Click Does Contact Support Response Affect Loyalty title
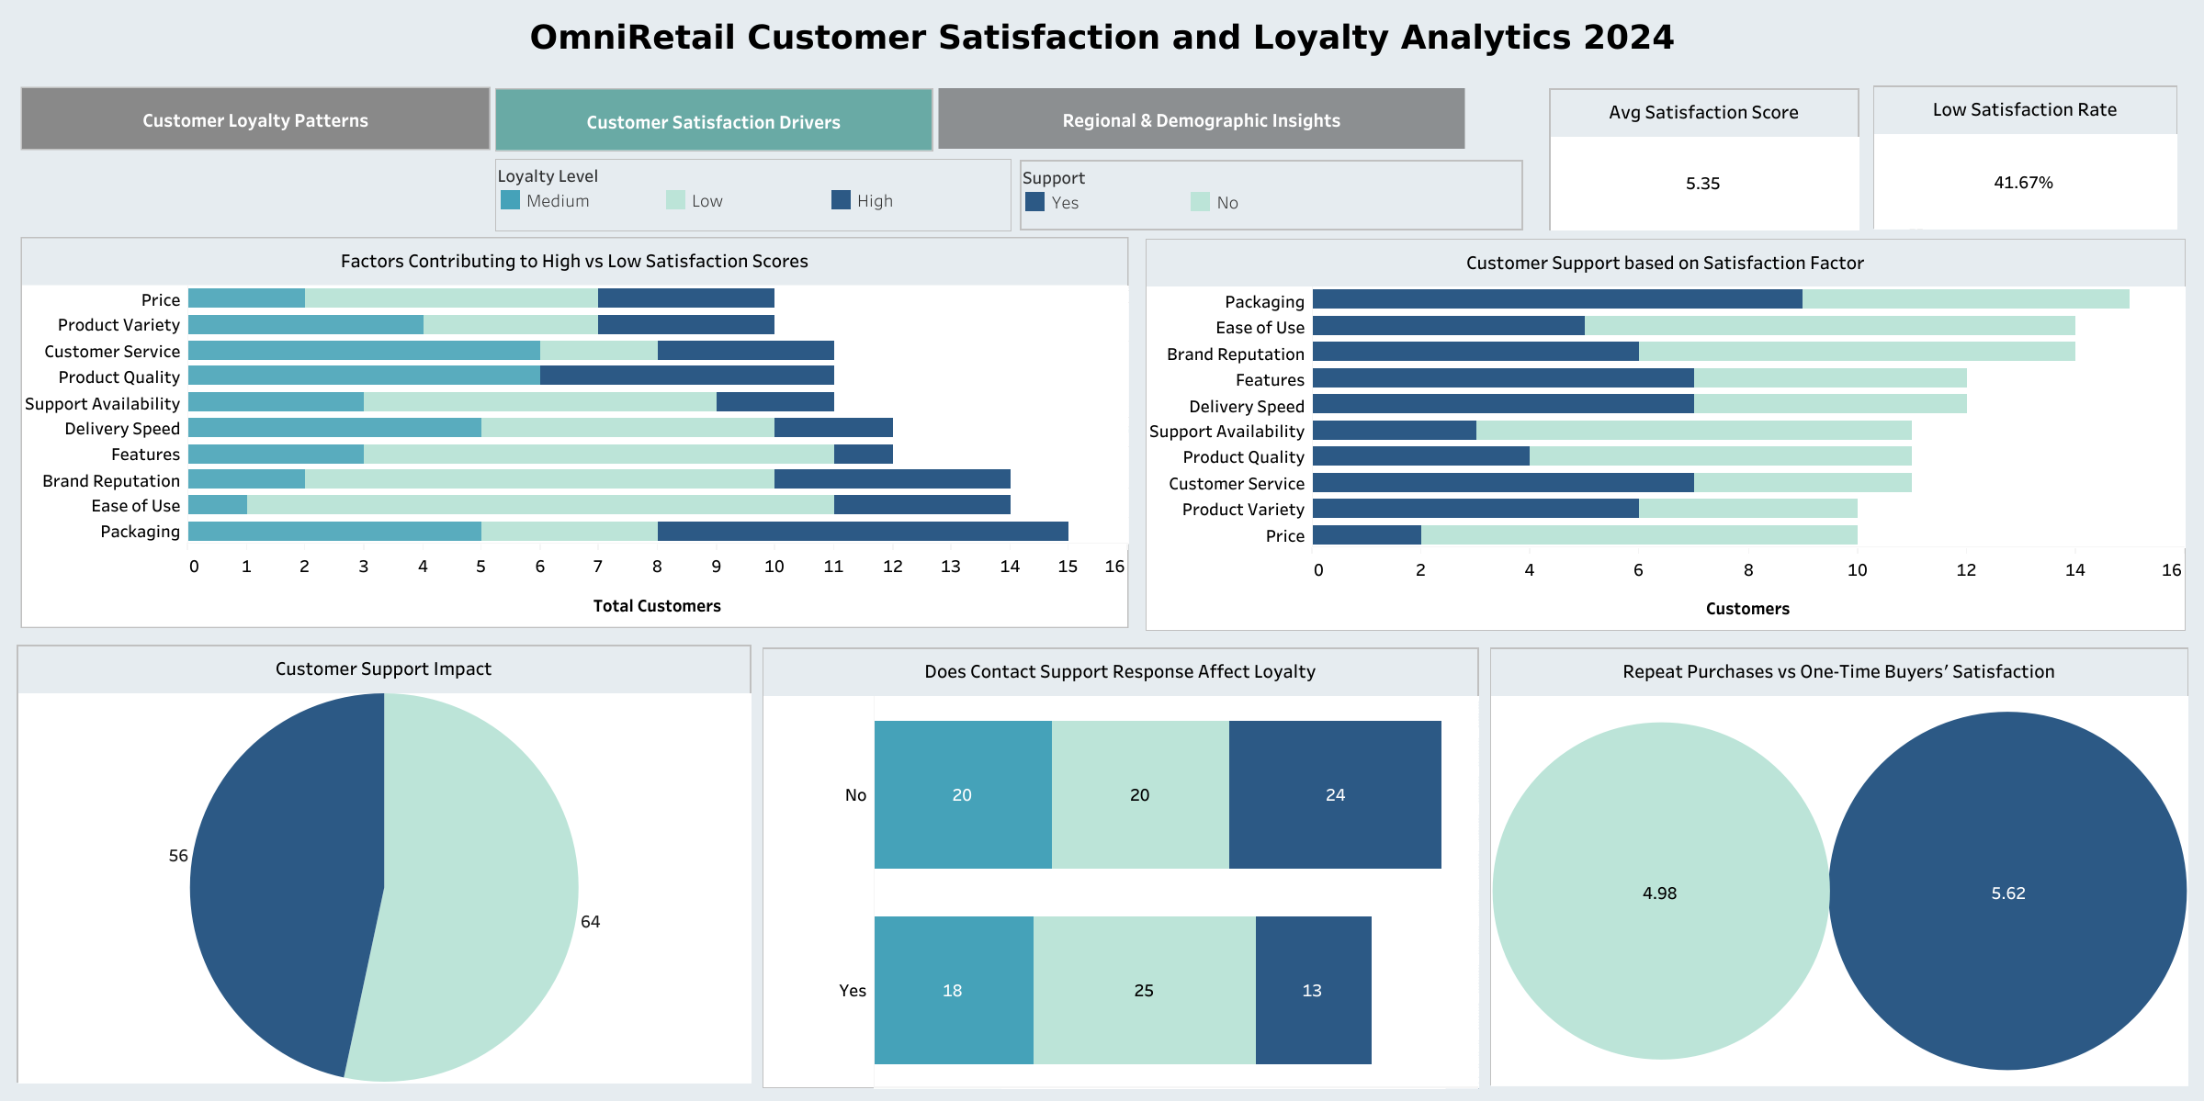The width and height of the screenshot is (2204, 1101). tap(1120, 671)
